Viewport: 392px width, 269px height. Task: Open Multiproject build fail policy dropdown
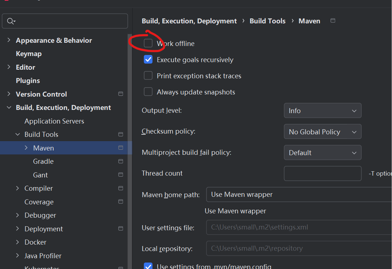coord(322,153)
